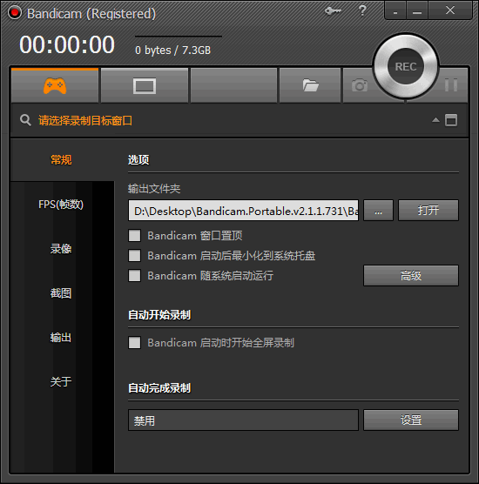Select the game recording mode gamepad icon

pos(55,85)
